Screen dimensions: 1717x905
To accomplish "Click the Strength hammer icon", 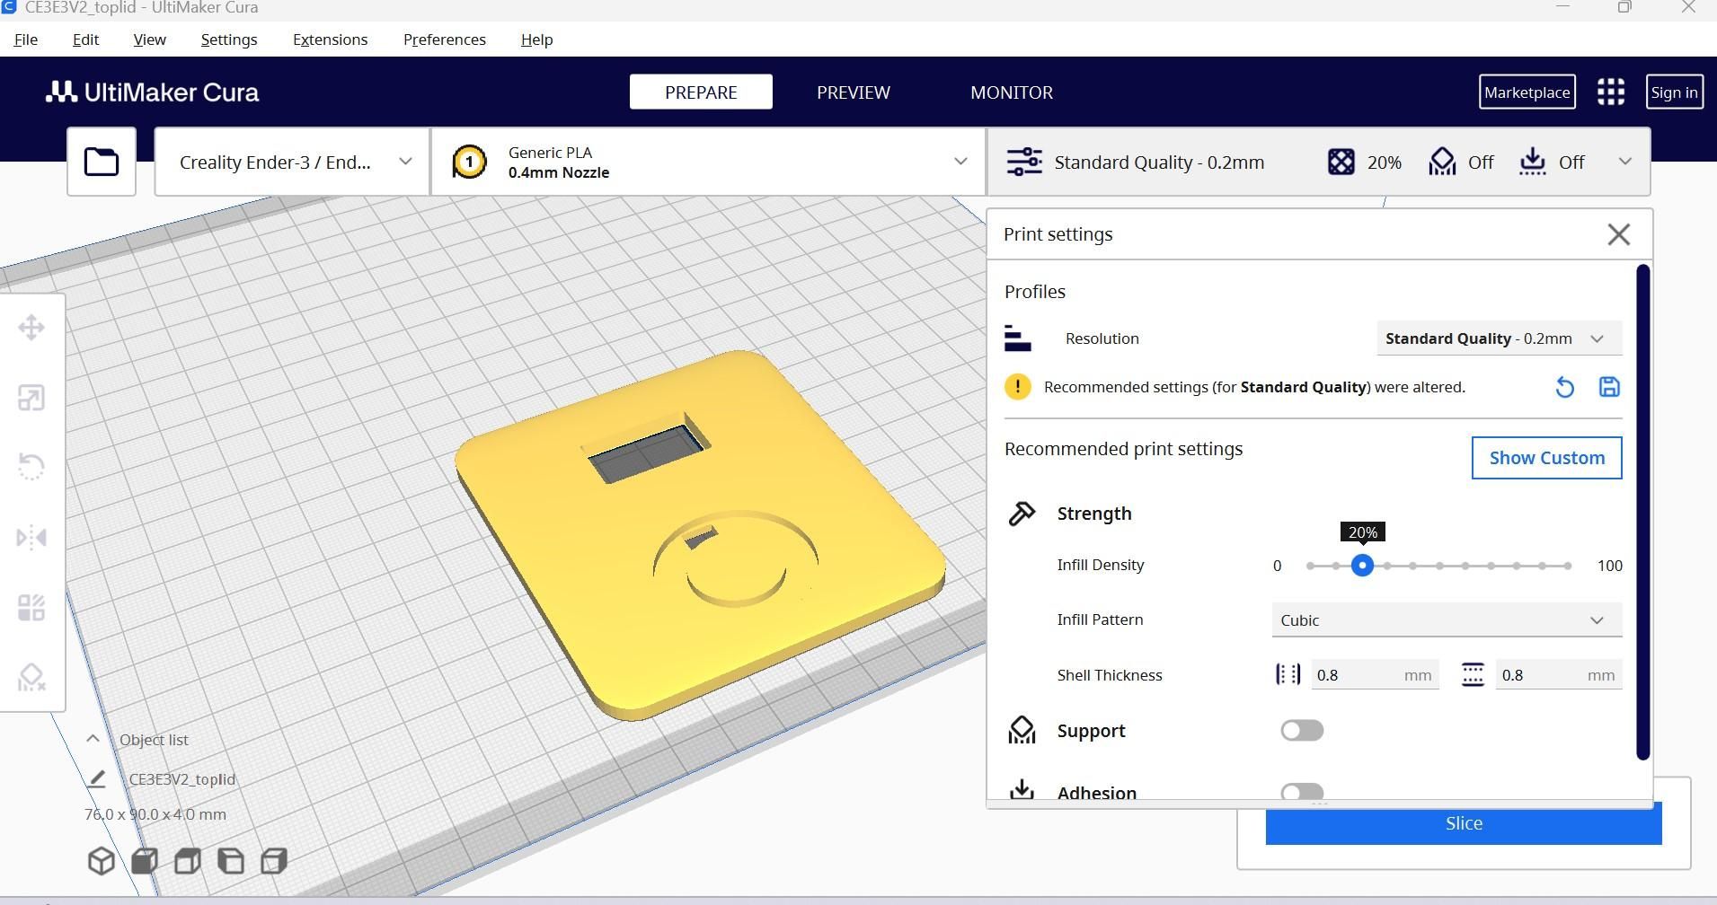I will (x=1022, y=514).
